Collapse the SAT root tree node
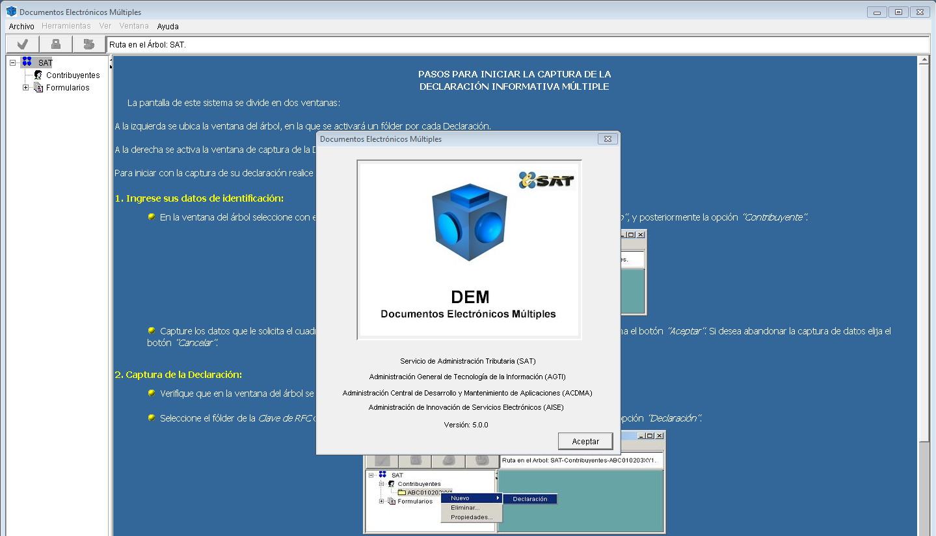This screenshot has height=536, width=936. [13, 62]
